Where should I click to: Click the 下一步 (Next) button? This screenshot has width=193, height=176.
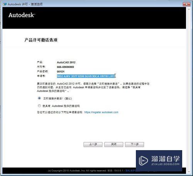[x=134, y=144]
